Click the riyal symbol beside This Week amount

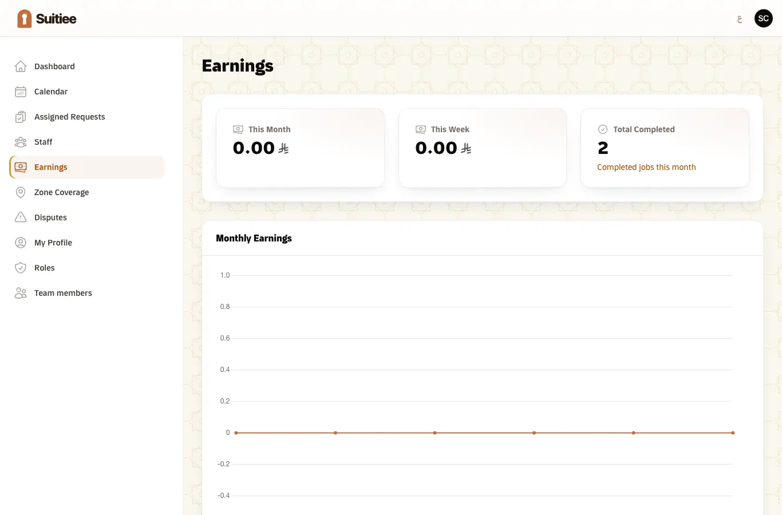[x=467, y=149]
